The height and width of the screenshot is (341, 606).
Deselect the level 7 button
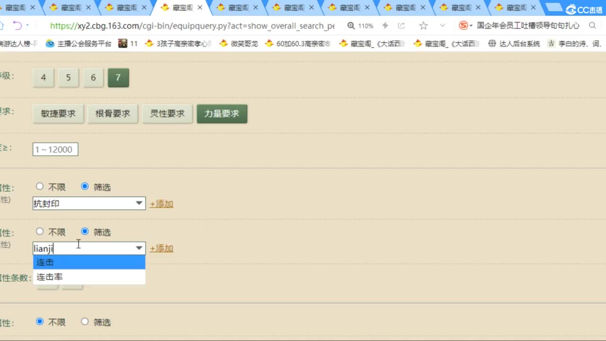118,78
